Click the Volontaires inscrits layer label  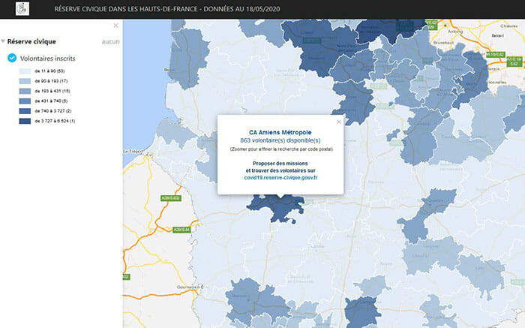coord(46,58)
